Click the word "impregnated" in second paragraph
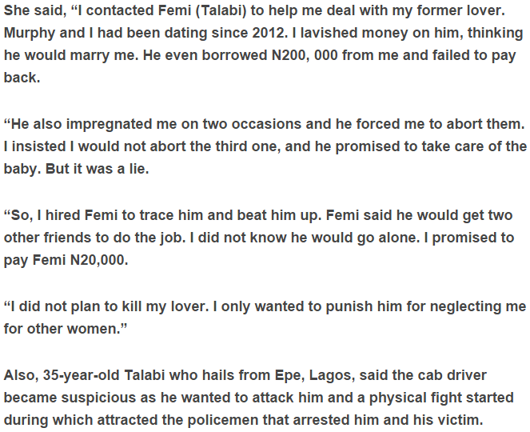The height and width of the screenshot is (432, 530). point(110,125)
